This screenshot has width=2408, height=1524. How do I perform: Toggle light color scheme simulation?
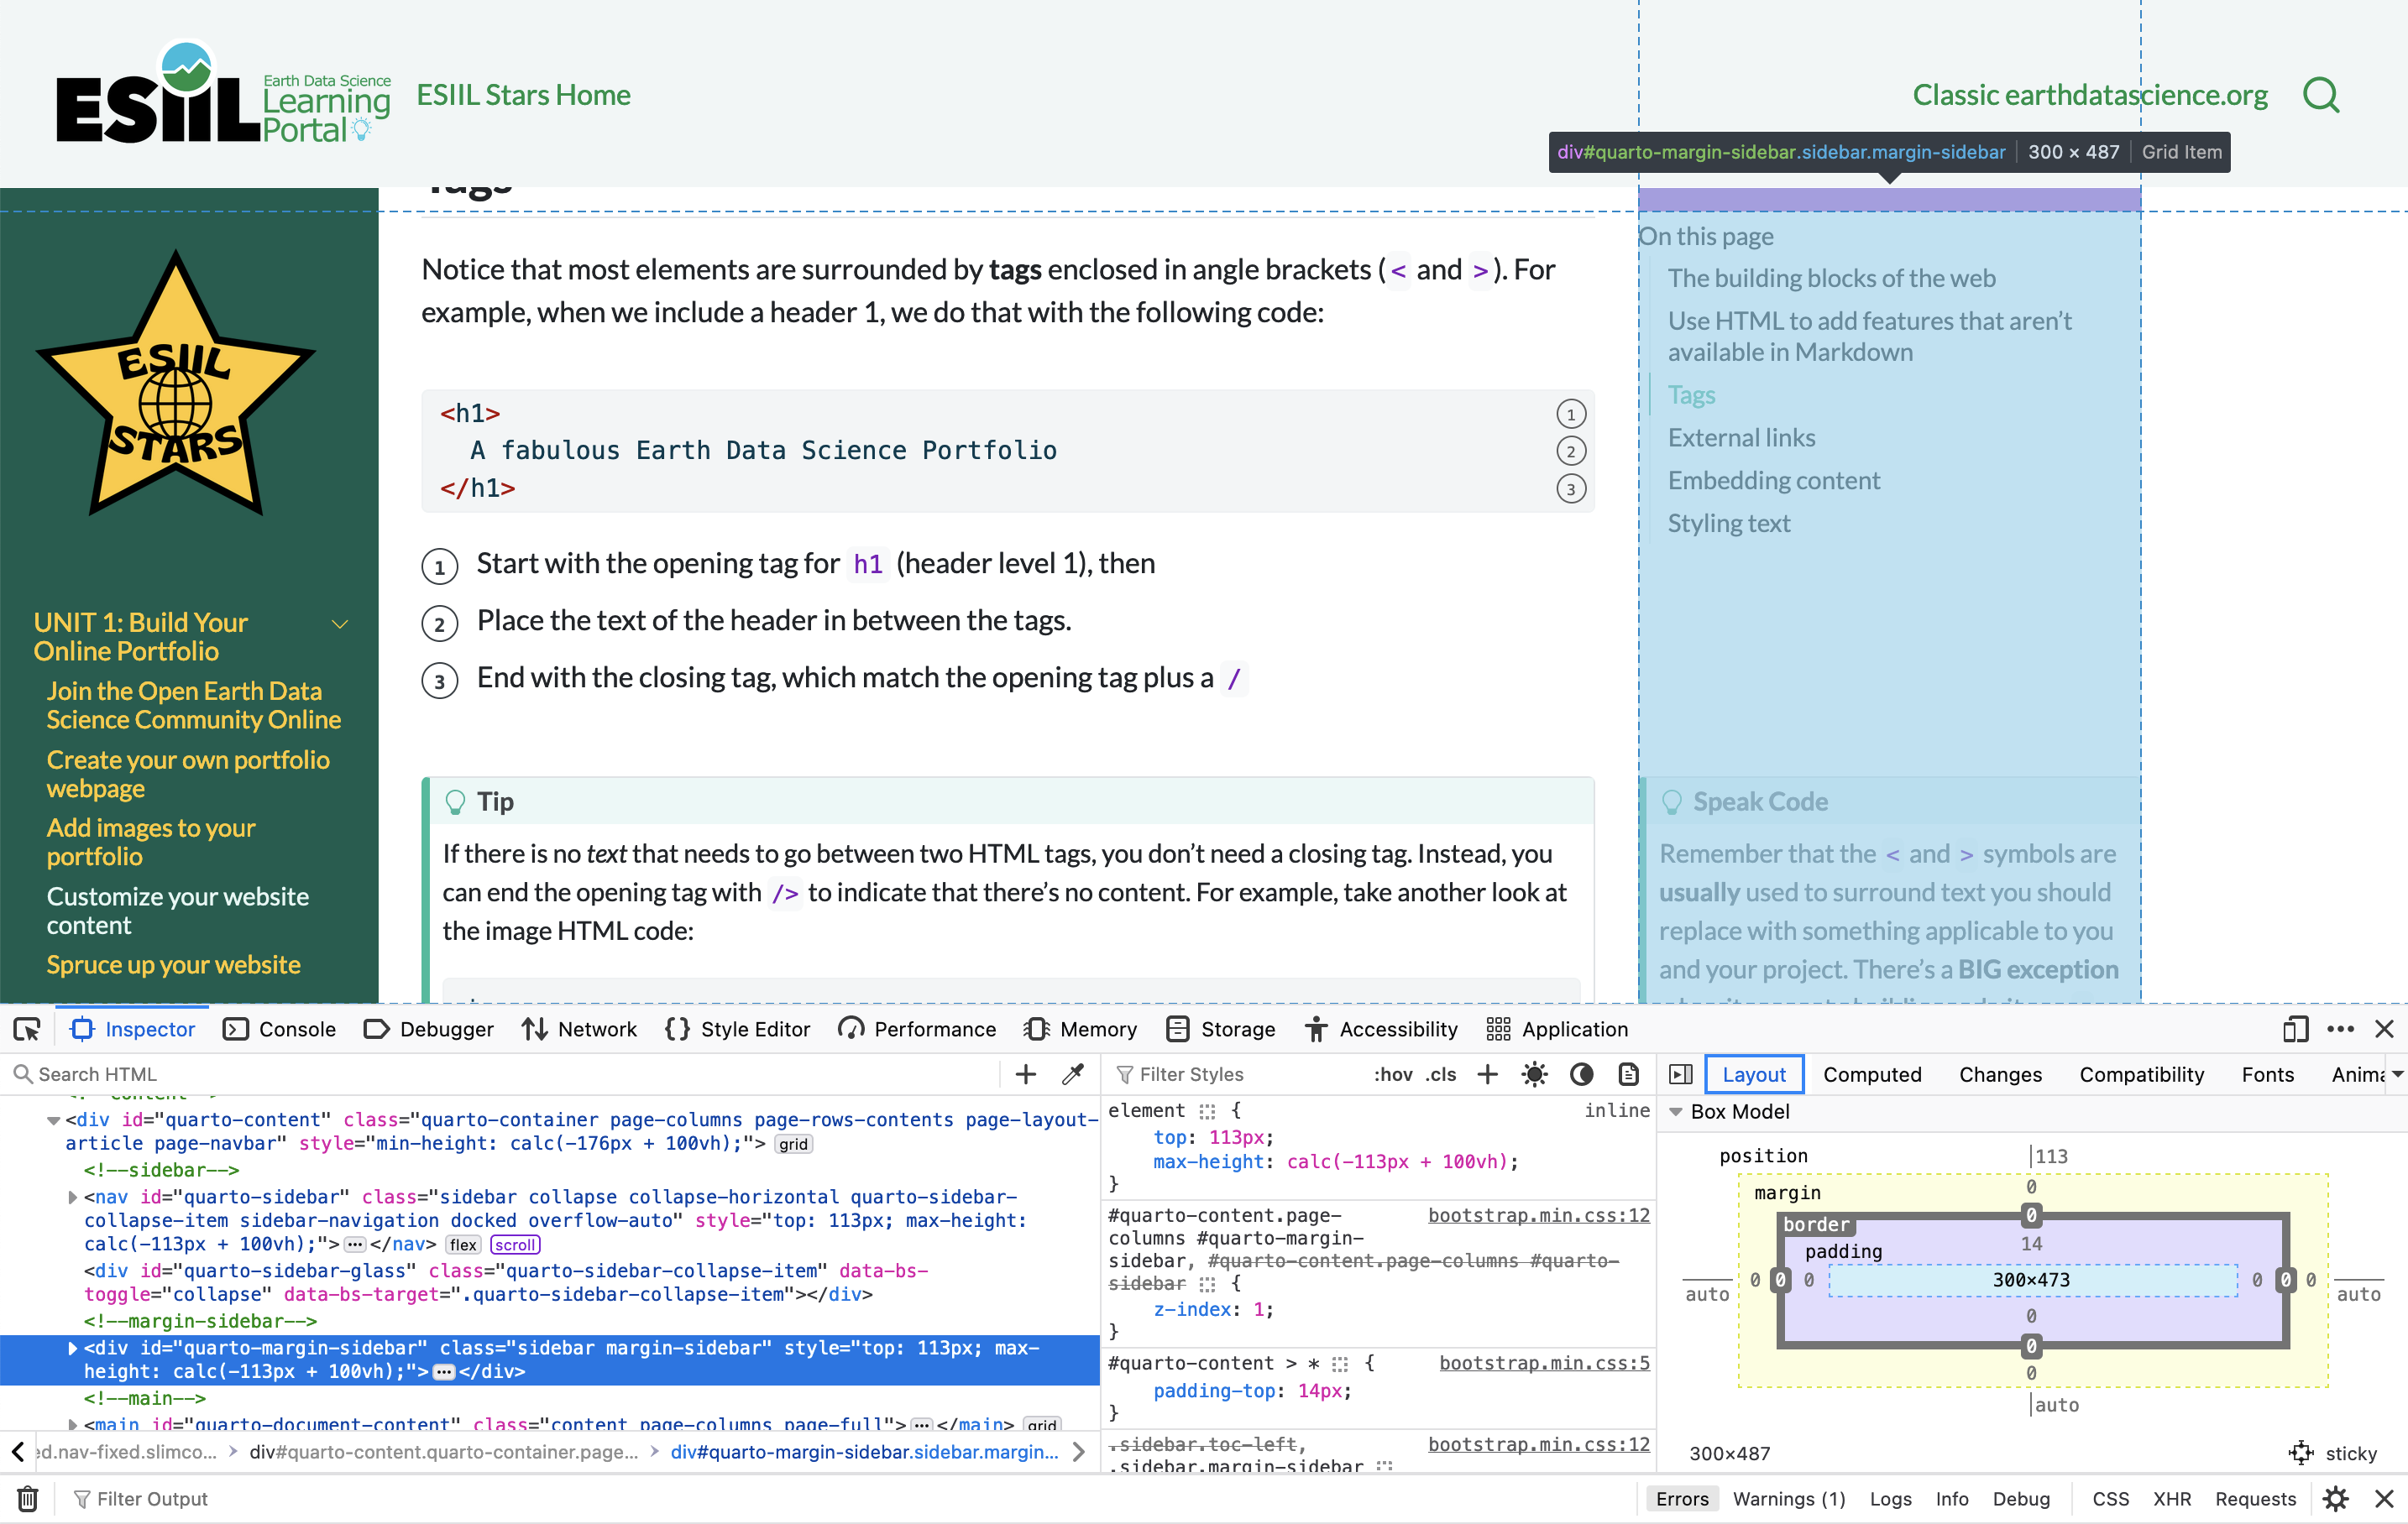[1534, 1074]
